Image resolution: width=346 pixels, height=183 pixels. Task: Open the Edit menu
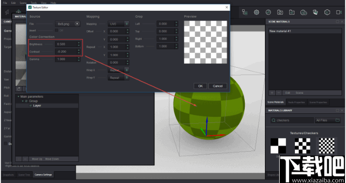click(13, 3)
